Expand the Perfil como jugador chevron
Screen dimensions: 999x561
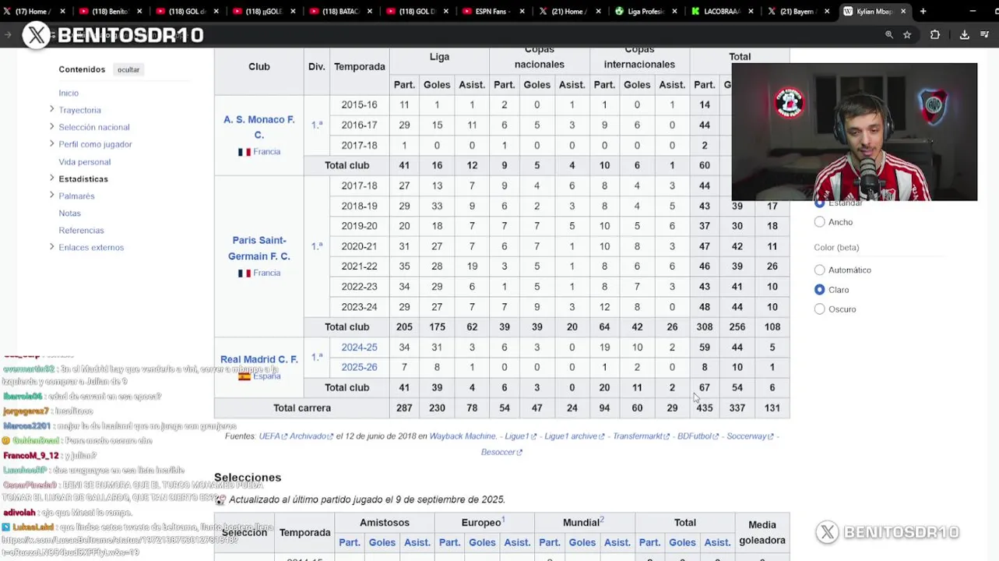(51, 144)
